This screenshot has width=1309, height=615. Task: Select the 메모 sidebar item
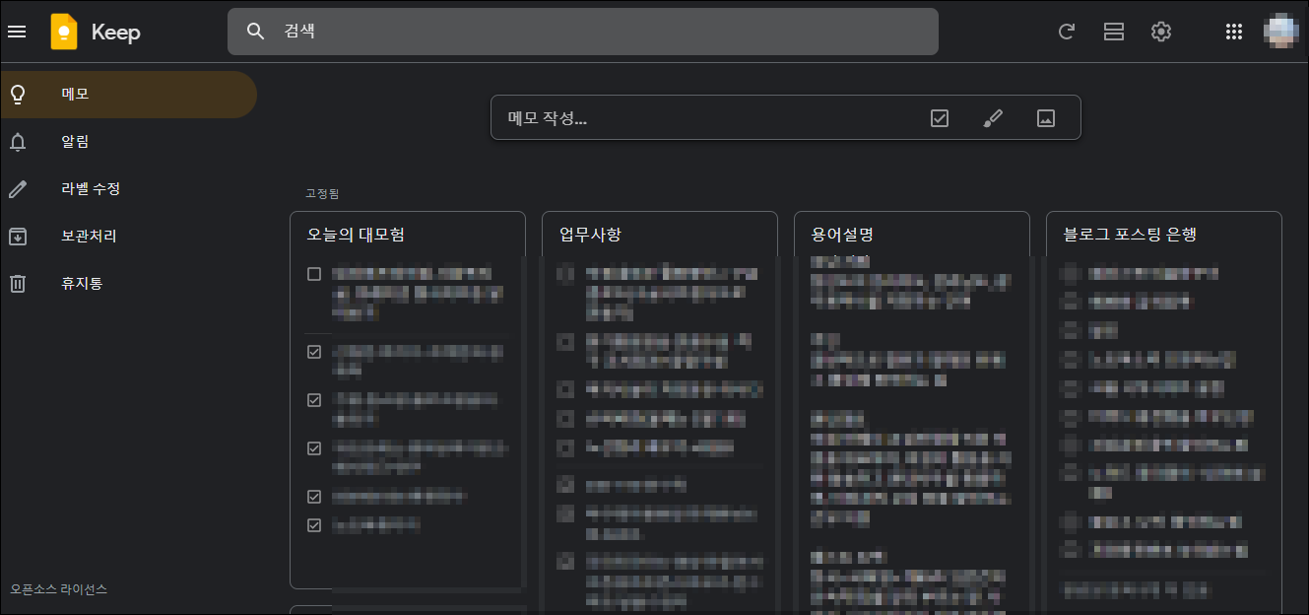tap(128, 95)
